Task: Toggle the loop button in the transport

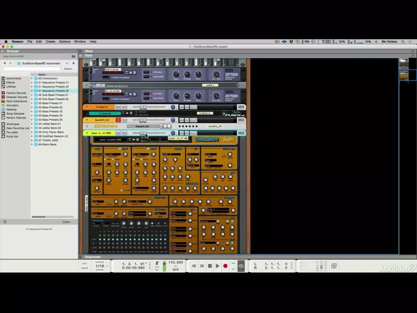Action: coord(241,266)
